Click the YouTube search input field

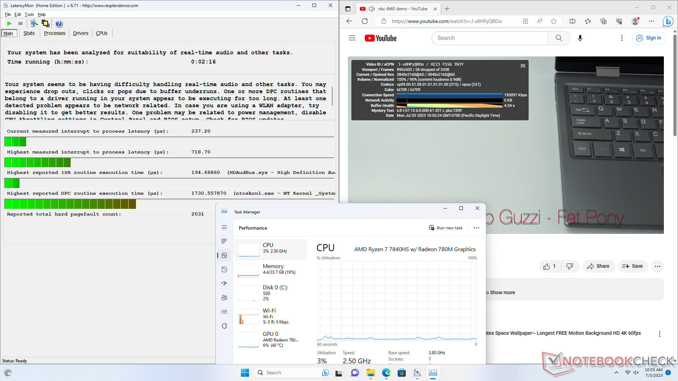(489, 38)
